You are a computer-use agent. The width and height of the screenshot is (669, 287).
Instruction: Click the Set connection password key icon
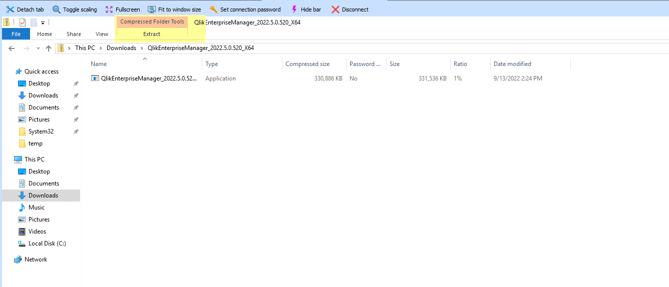214,9
